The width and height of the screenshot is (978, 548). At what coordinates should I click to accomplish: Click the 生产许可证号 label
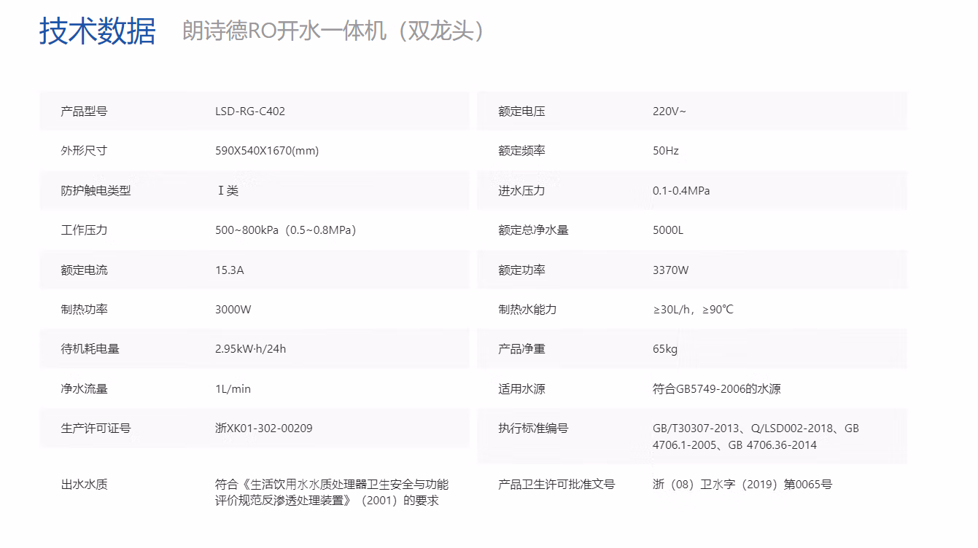[x=96, y=428]
